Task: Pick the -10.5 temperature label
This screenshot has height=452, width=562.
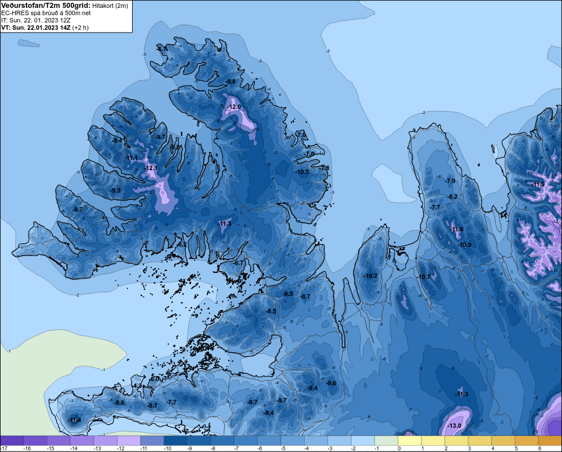Action: tap(302, 172)
